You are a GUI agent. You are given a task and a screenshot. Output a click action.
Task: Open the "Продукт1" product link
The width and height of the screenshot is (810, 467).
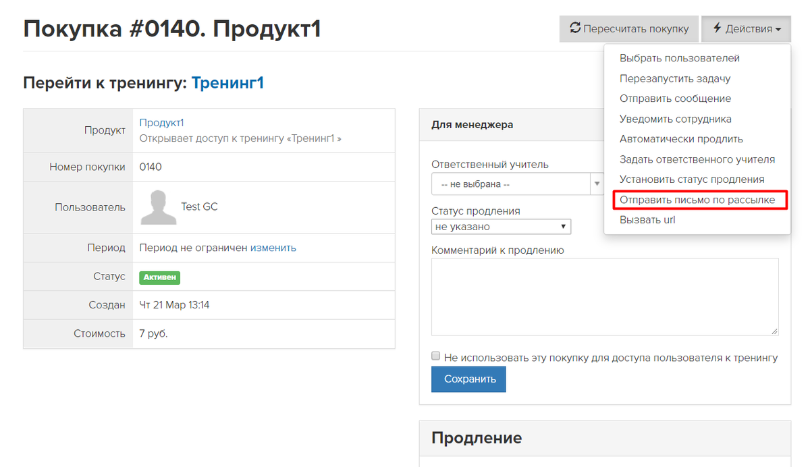161,123
